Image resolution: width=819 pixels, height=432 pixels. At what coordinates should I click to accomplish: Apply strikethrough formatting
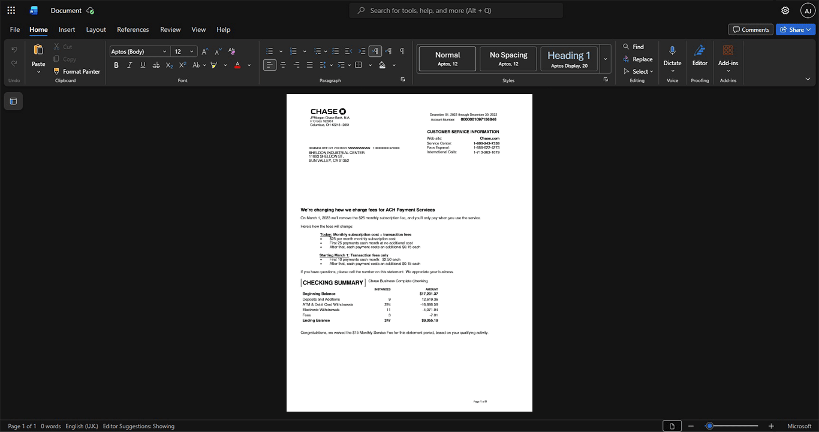click(x=156, y=65)
